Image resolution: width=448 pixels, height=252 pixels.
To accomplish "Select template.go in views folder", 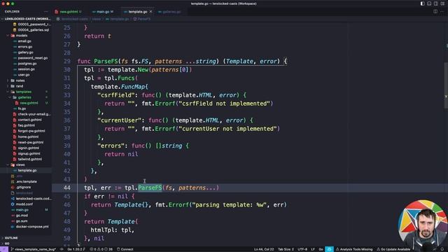I will click(x=27, y=171).
